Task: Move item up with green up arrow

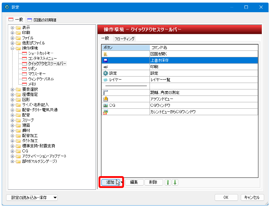Action: point(168,182)
